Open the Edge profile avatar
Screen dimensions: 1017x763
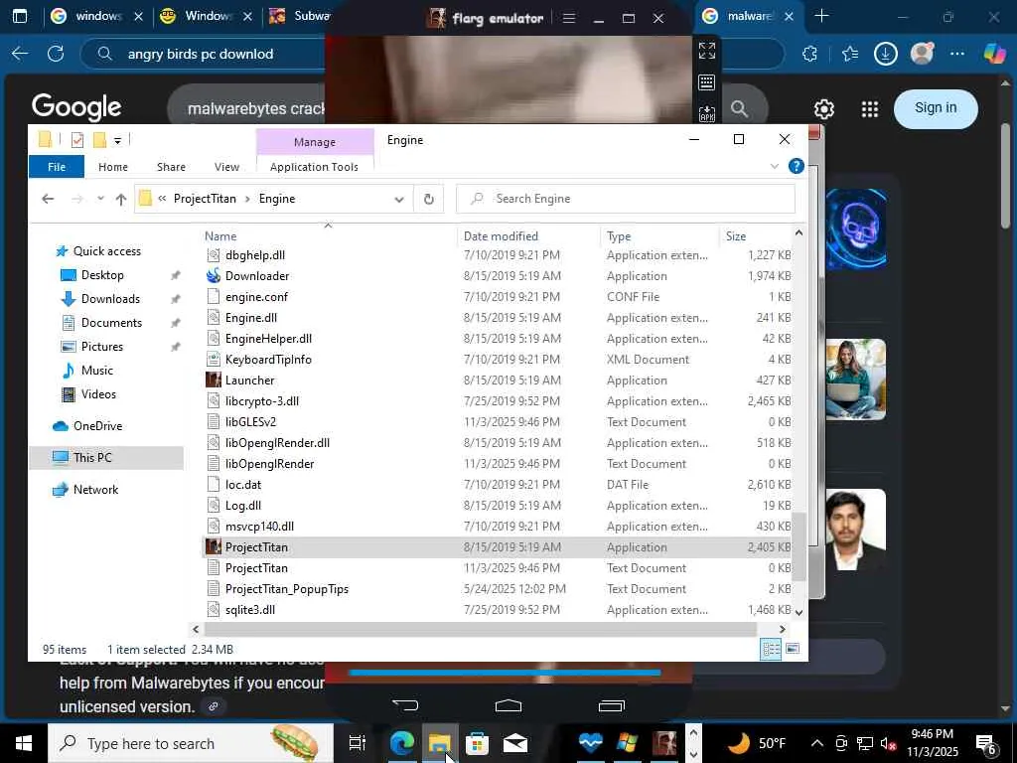click(922, 54)
